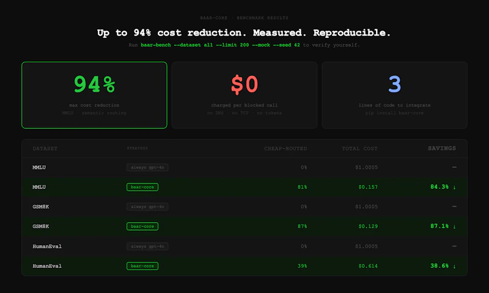Click the baar-core badge in the HumanEval row

[x=142, y=266]
